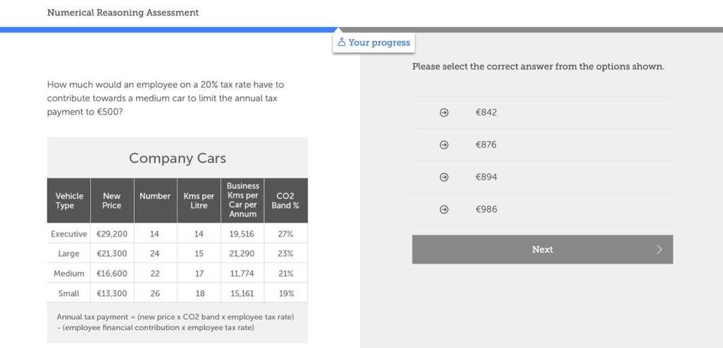
Task: Pick the €894 answer text
Action: point(486,177)
